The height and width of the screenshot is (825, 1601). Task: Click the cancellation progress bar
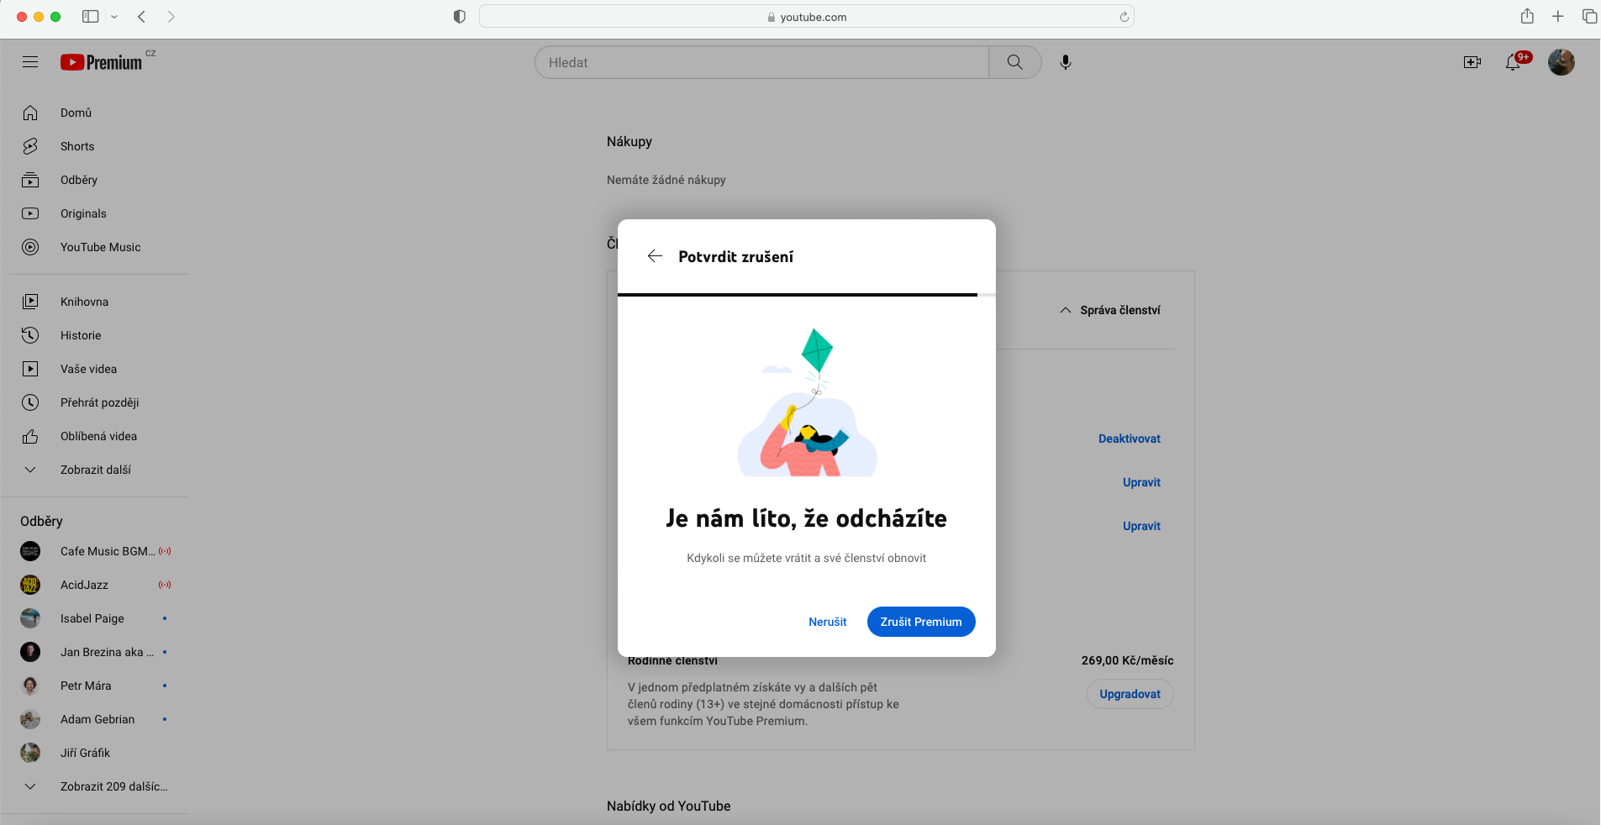[x=798, y=295]
